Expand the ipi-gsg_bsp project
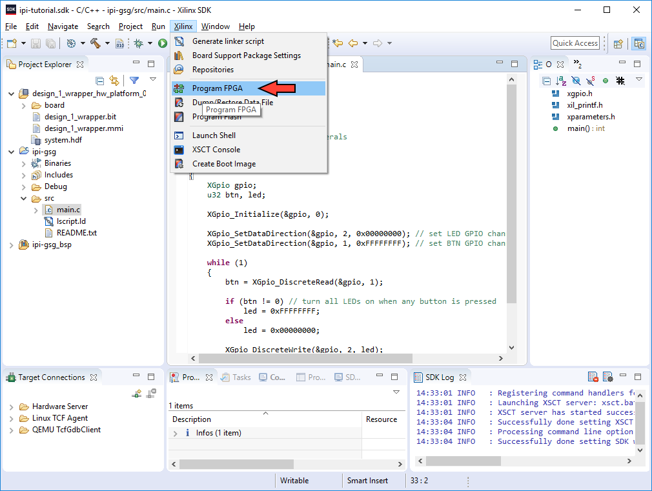 click(x=11, y=245)
